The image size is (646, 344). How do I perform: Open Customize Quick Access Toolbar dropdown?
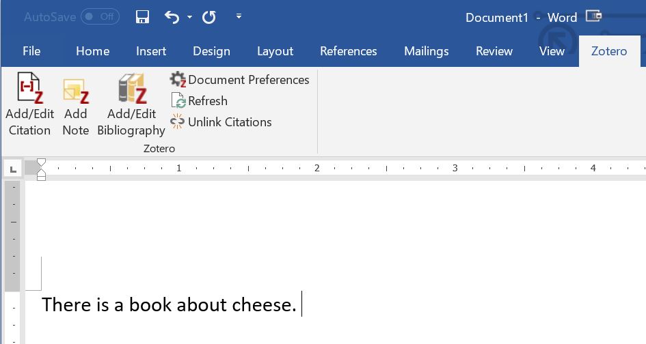[x=239, y=16]
